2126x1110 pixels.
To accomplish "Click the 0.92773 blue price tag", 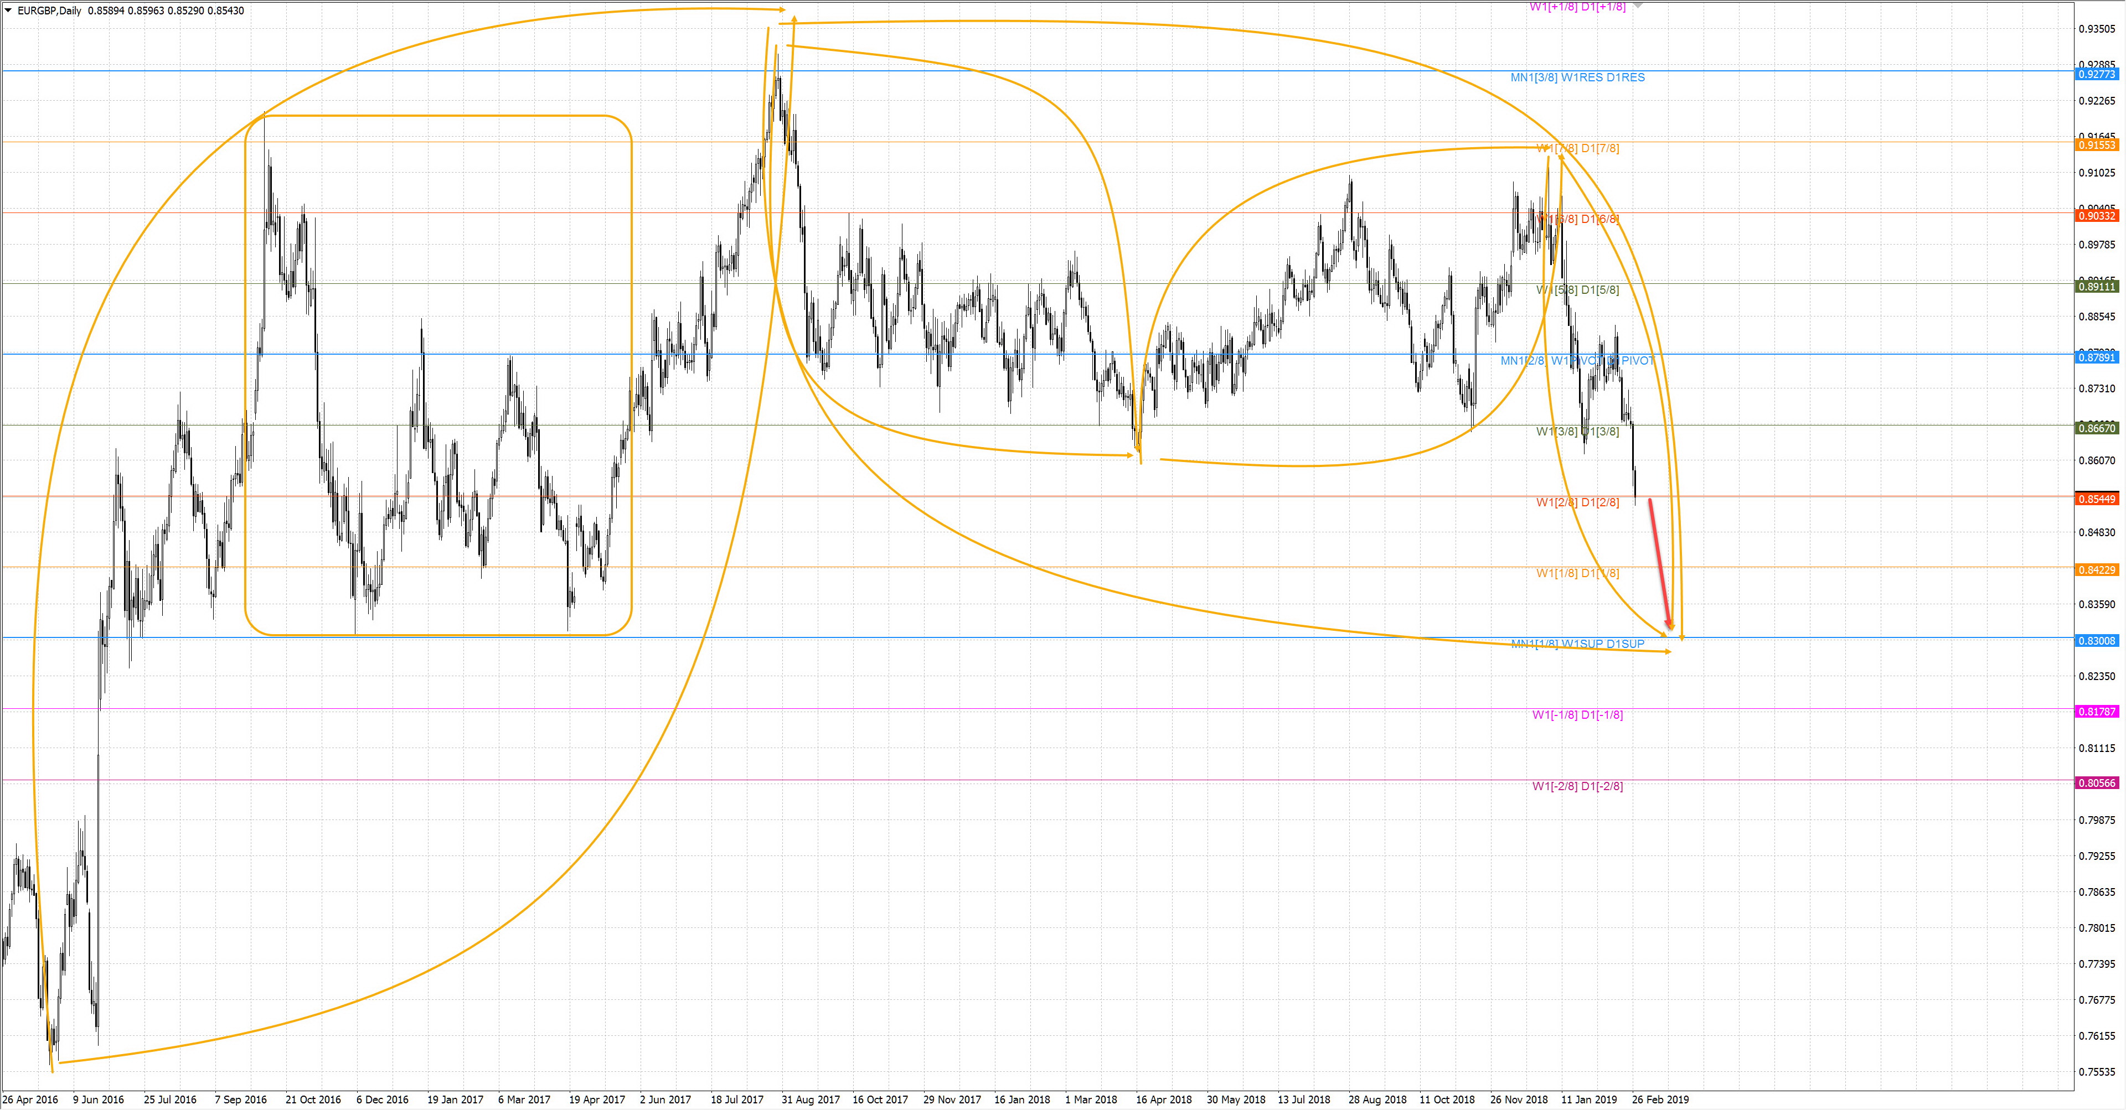I will tap(2096, 74).
